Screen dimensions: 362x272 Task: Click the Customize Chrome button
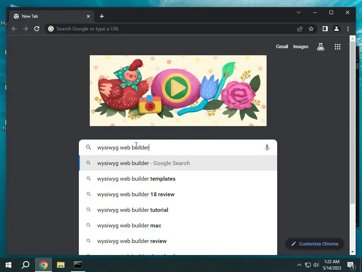tap(315, 244)
